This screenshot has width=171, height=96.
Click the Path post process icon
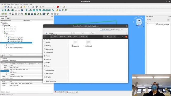(x=5, y=14)
